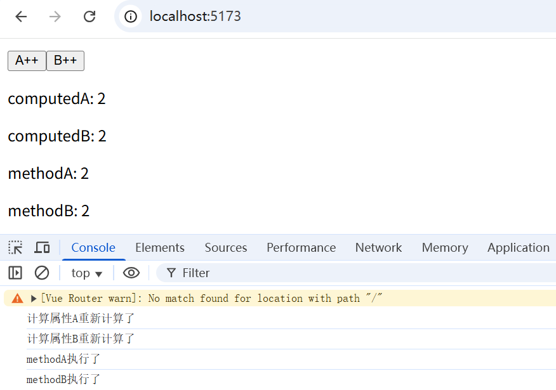Focus the console Filter field
This screenshot has width=556, height=390.
[356, 273]
